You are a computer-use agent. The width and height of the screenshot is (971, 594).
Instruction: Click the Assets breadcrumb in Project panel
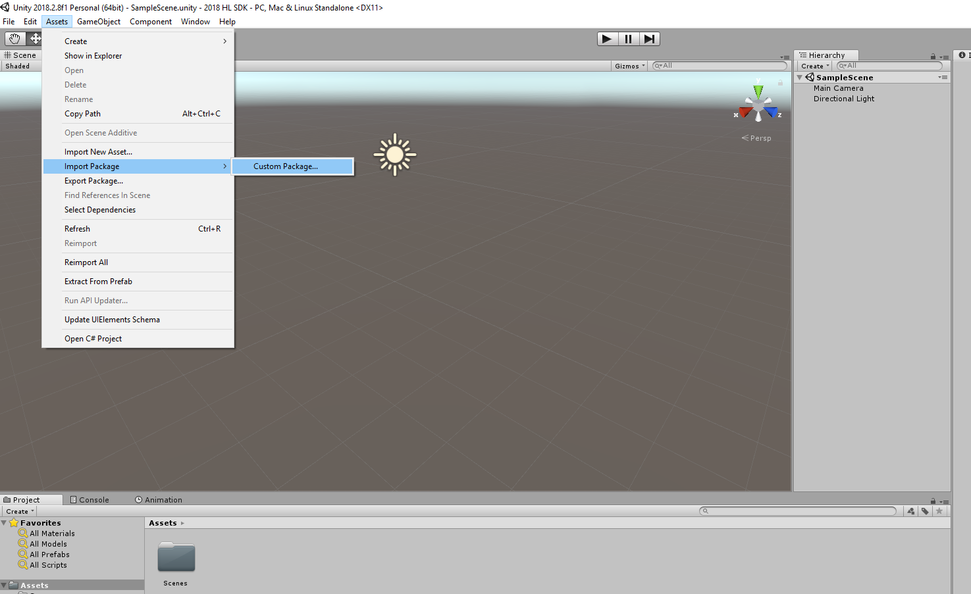pyautogui.click(x=163, y=523)
